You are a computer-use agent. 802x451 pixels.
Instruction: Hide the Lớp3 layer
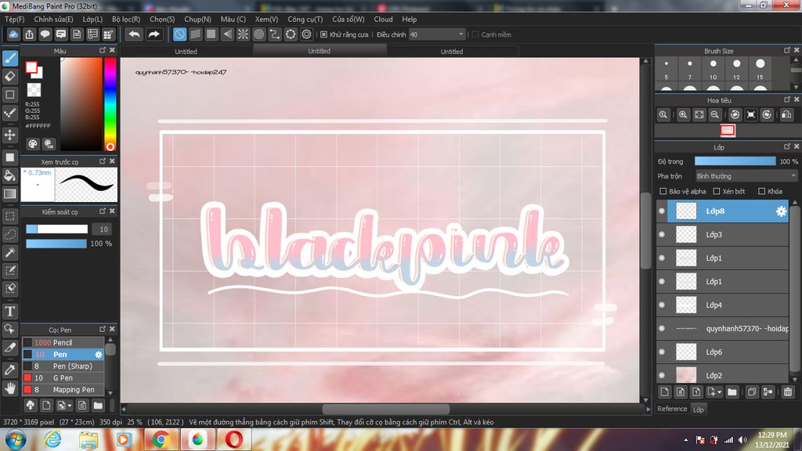pyautogui.click(x=662, y=234)
